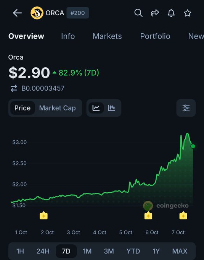Switch to the Info tab

tap(68, 36)
